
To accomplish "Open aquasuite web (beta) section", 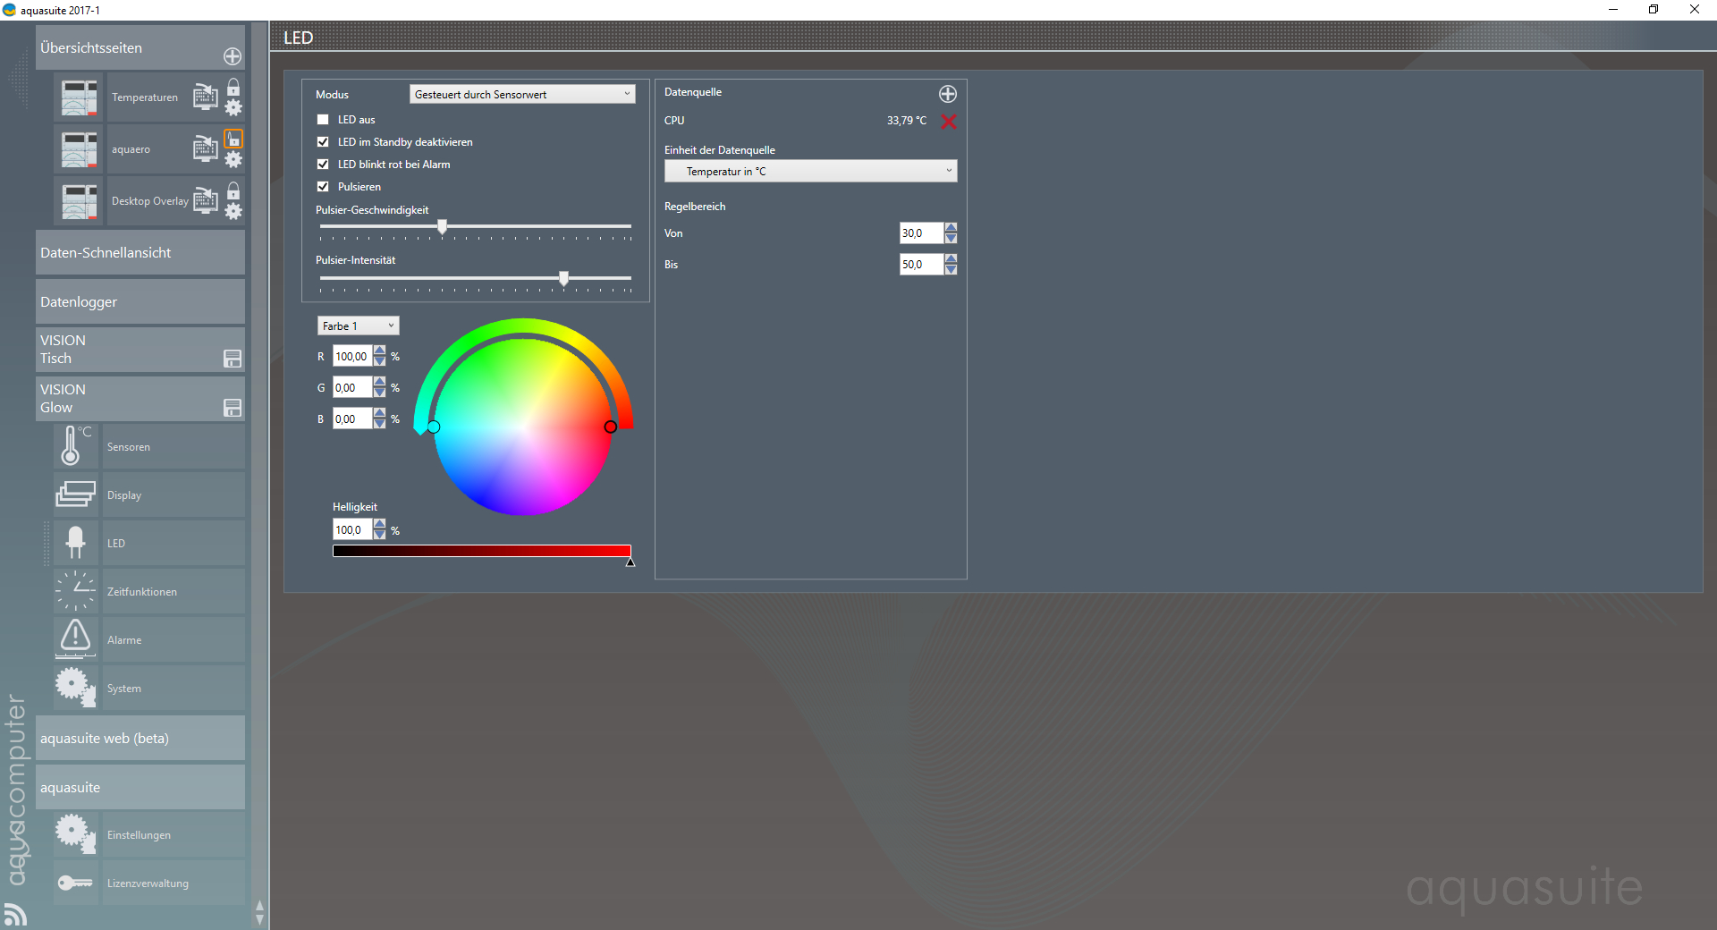I will (140, 739).
